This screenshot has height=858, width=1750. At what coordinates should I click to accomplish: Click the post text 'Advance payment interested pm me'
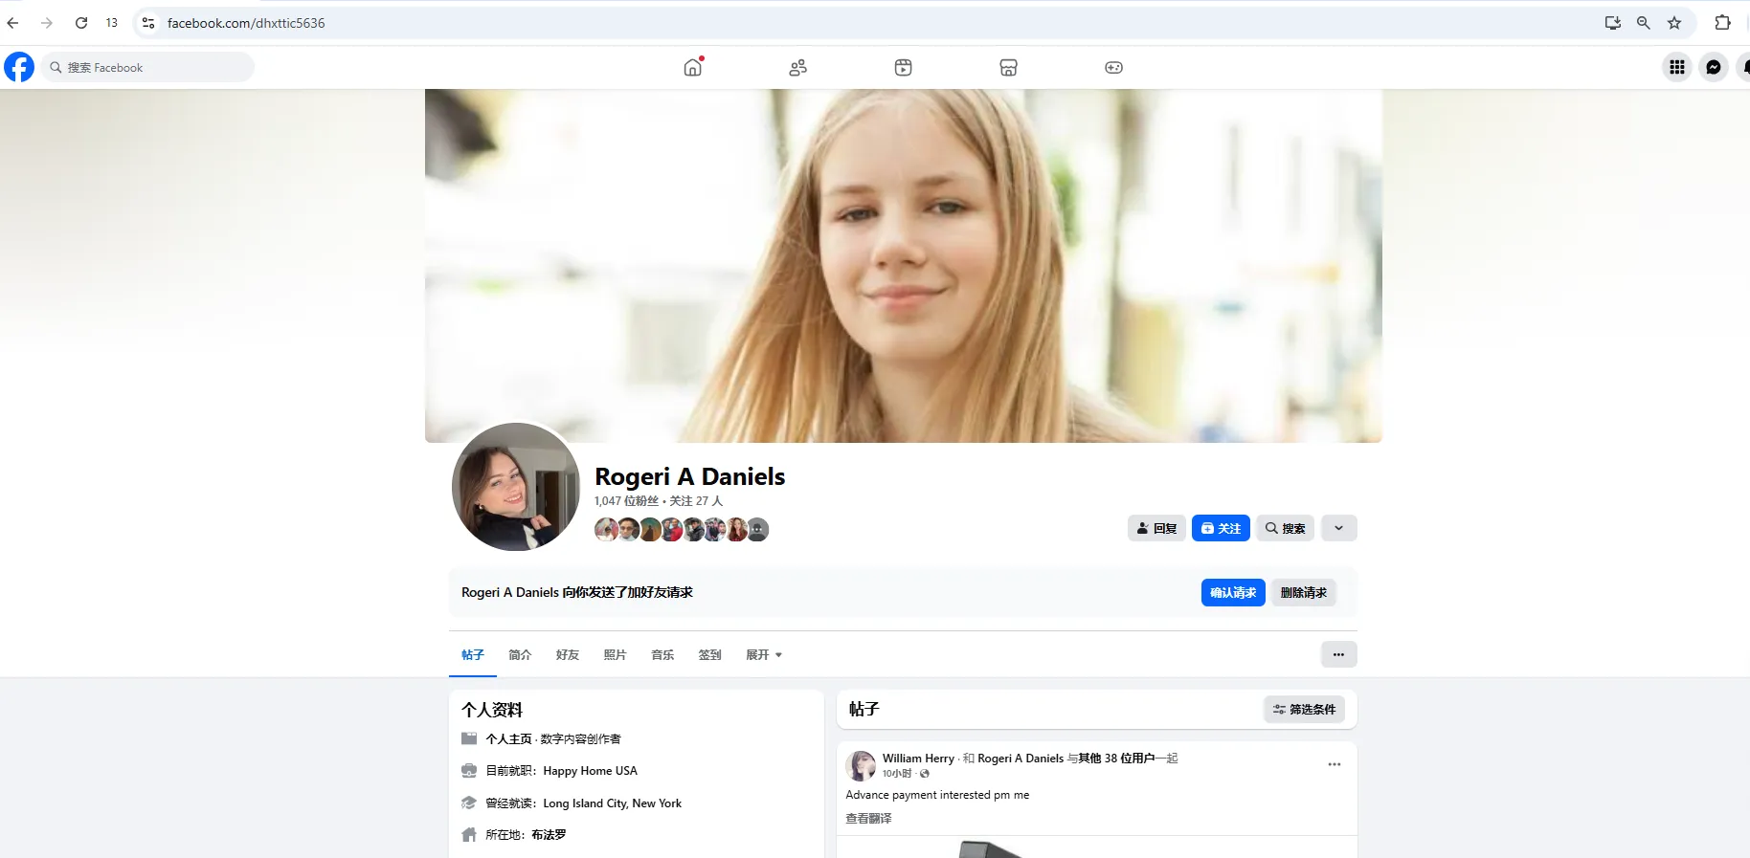[x=937, y=795]
